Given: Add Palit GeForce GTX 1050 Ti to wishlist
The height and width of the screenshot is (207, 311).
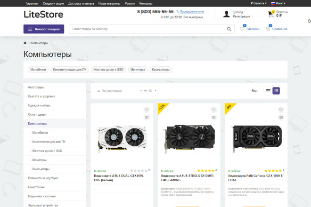Looking at the screenshot, I should [x=281, y=110].
